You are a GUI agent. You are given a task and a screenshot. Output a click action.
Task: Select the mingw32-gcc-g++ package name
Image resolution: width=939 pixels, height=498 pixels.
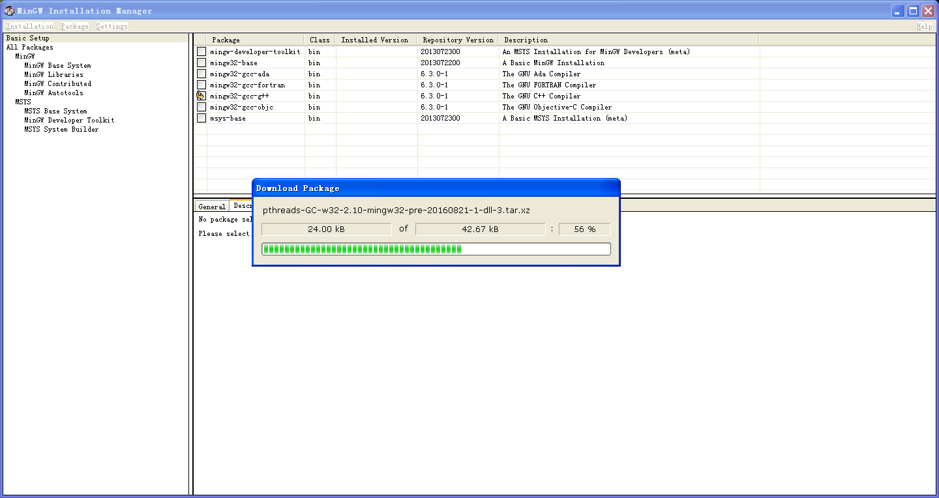click(239, 96)
